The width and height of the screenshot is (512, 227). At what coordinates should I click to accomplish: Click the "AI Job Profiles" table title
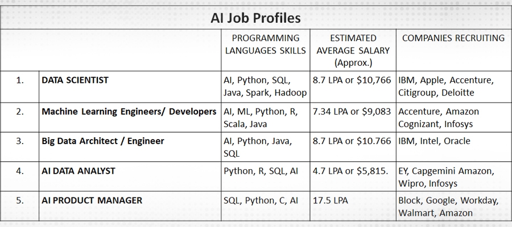(x=255, y=18)
